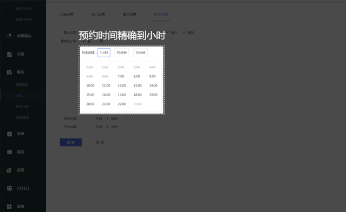Screen dimensions: 346x212
Task: Select 是 radio for 精确到小时
Action: tap(84, 41)
